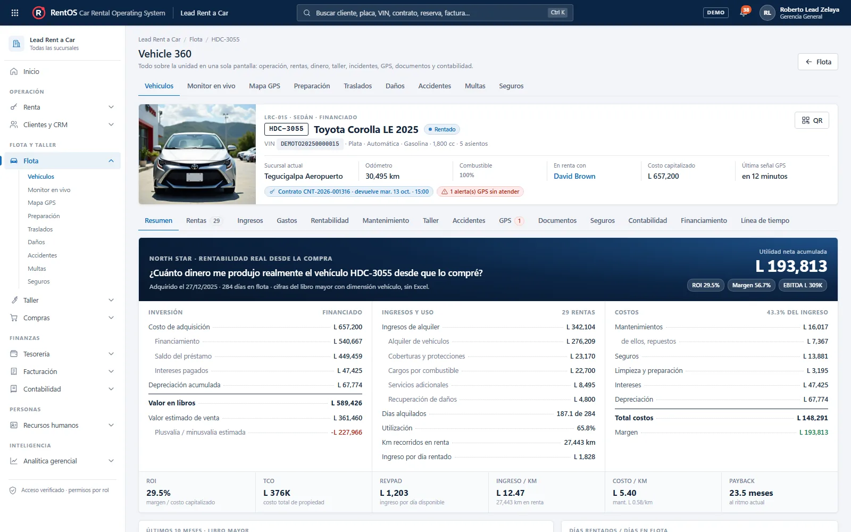
Task: Open notifications bell with 38 badge
Action: [x=744, y=12]
